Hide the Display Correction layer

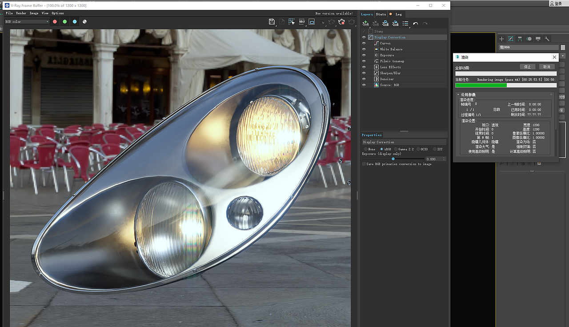364,37
